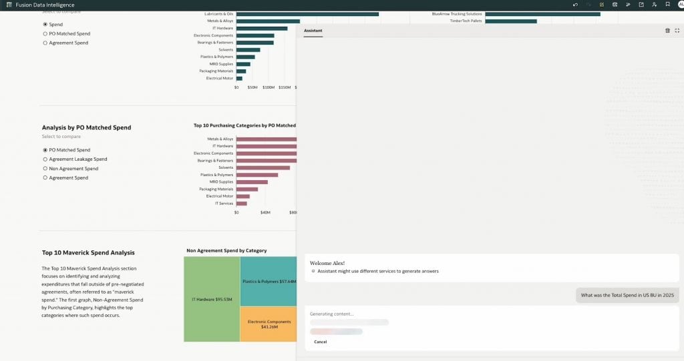The width and height of the screenshot is (684, 361).
Task: Collapse the Assistant panel with arrows icon
Action: click(677, 31)
